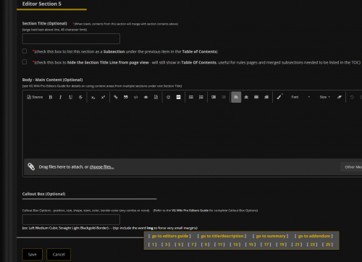Click the Cancel button
This screenshot has height=262, width=362.
click(x=59, y=255)
